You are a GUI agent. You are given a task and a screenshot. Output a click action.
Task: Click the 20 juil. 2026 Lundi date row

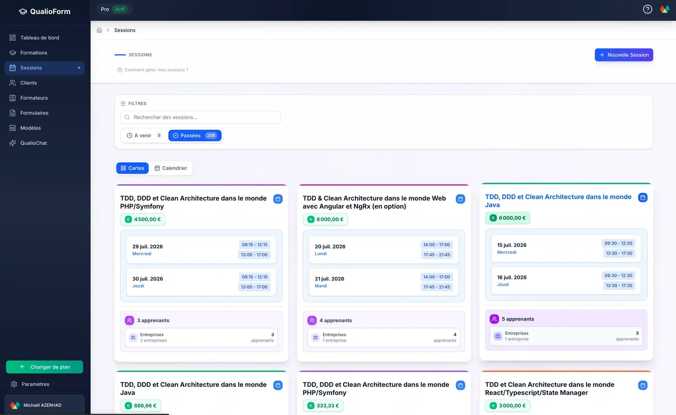coord(384,250)
